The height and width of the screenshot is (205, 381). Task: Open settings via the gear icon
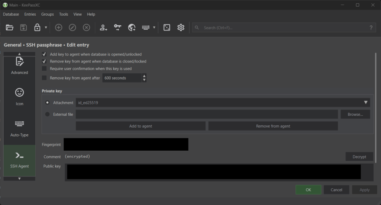point(181,28)
